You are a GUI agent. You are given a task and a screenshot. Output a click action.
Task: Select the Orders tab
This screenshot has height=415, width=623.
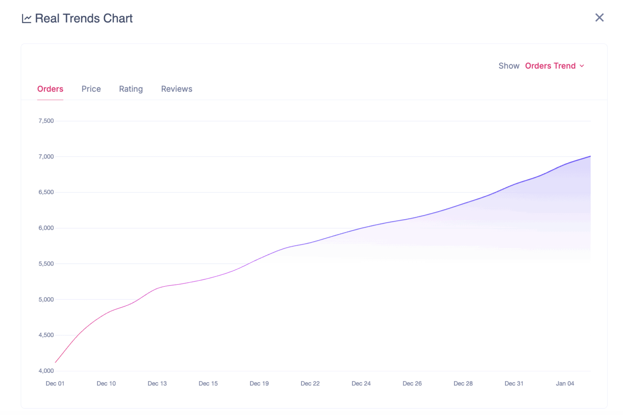(50, 89)
